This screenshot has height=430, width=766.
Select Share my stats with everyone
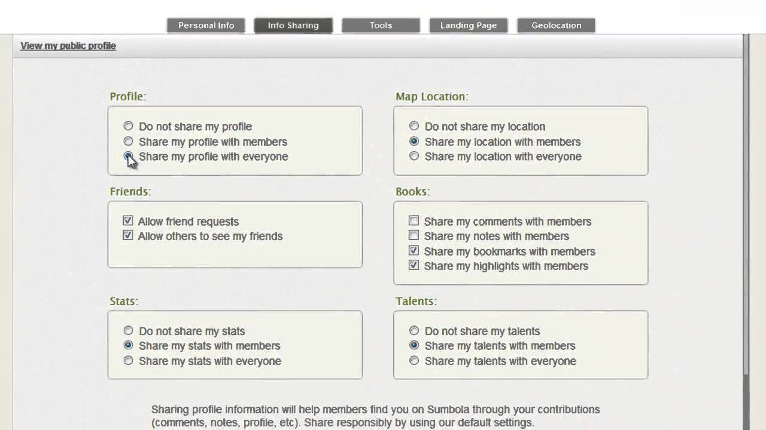click(x=128, y=361)
